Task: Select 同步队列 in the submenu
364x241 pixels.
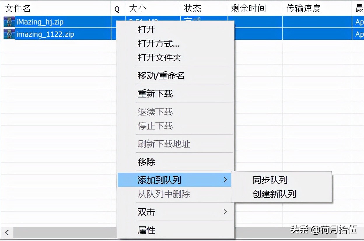Action: coord(269,180)
